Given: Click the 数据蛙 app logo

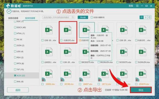Looking at the screenshot, I should point(13,6).
